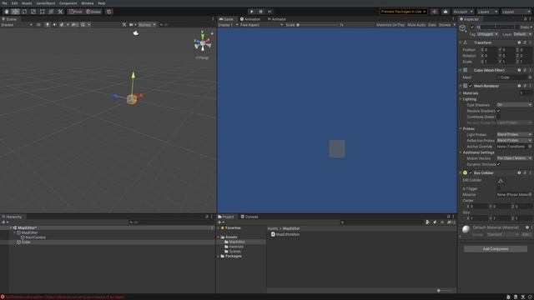Toggle the Is Trigger checkbox
This screenshot has height=300, width=534.
(499, 188)
